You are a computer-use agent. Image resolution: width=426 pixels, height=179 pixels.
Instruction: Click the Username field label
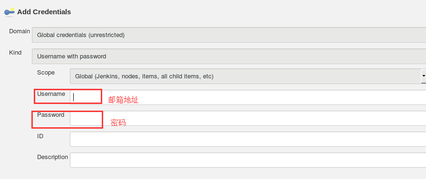pos(51,94)
